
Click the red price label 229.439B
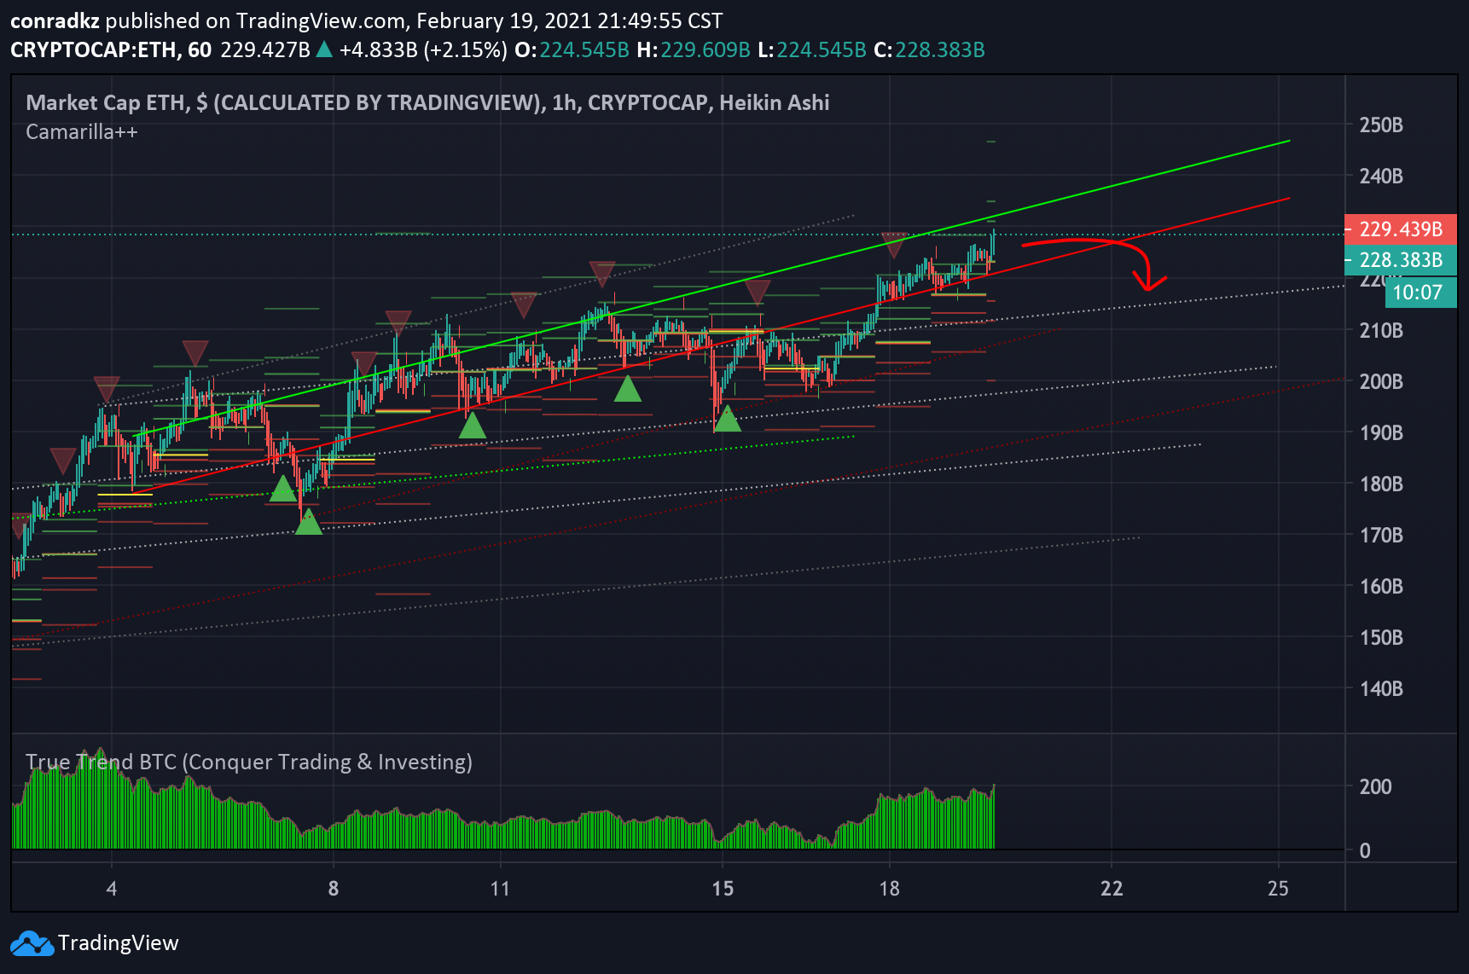1400,229
